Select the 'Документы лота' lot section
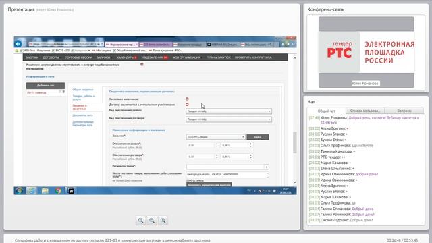The height and width of the screenshot is (243, 432). click(82, 115)
